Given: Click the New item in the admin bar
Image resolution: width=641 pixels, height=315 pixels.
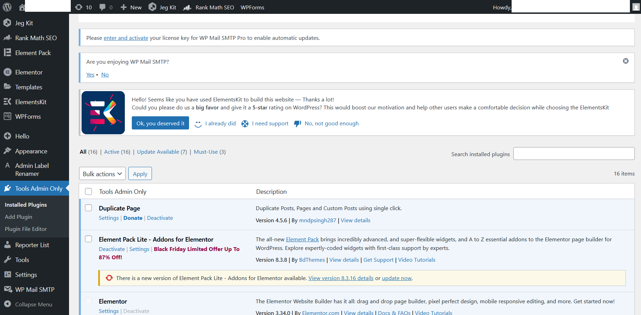Looking at the screenshot, I should click(130, 7).
